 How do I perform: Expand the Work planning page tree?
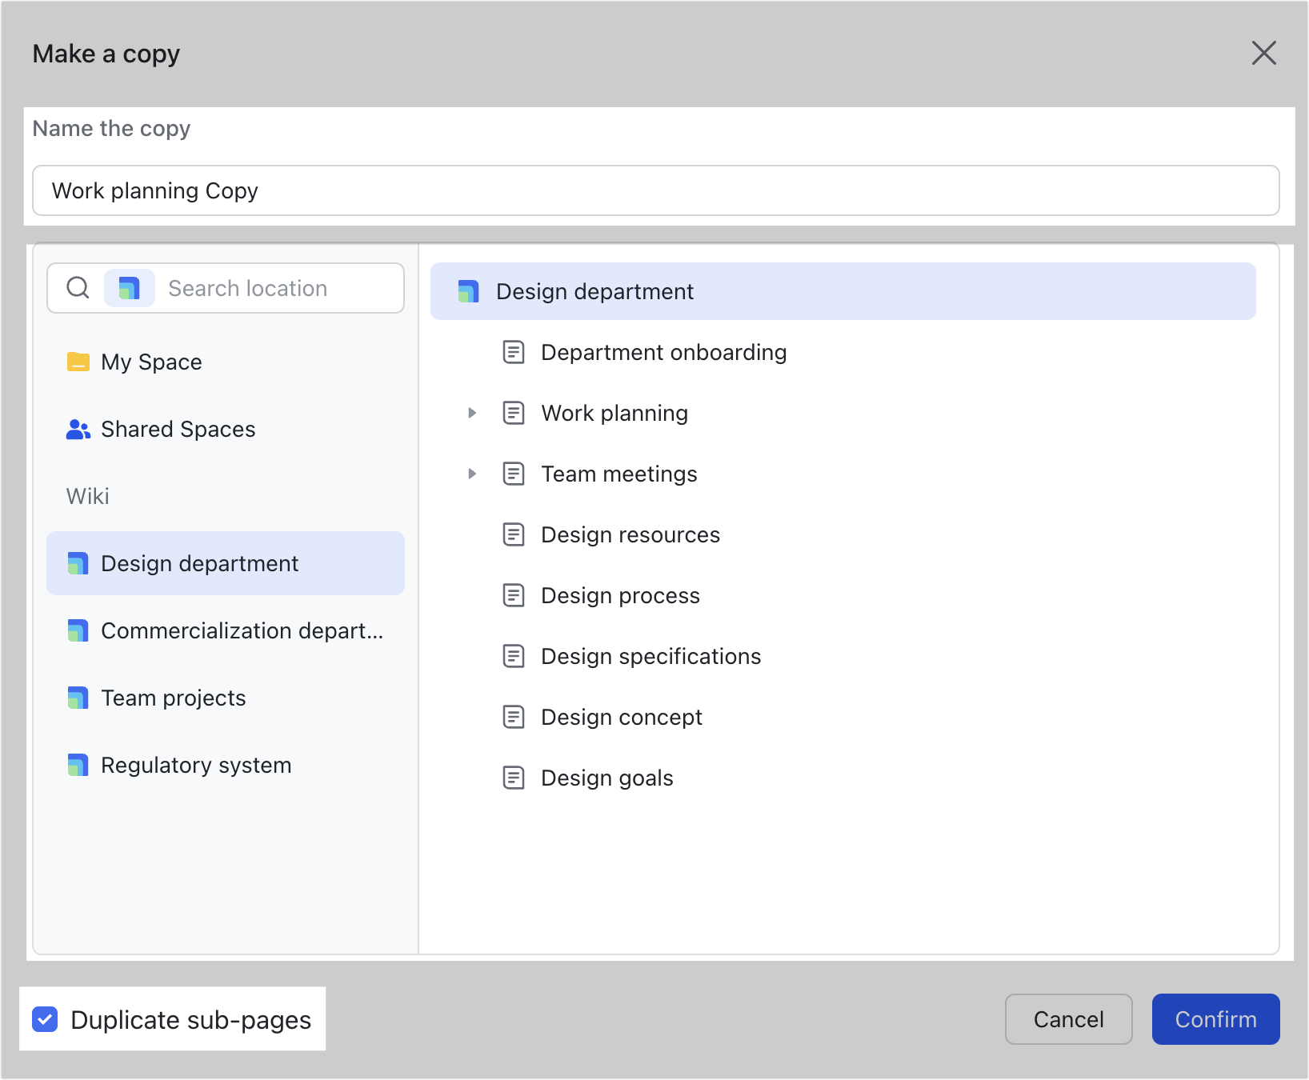[x=472, y=414]
